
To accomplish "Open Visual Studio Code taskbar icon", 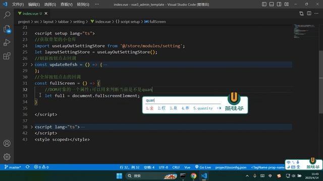I will coord(204,176).
